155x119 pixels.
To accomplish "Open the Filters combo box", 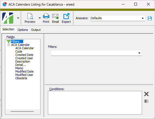I will 96,53.
